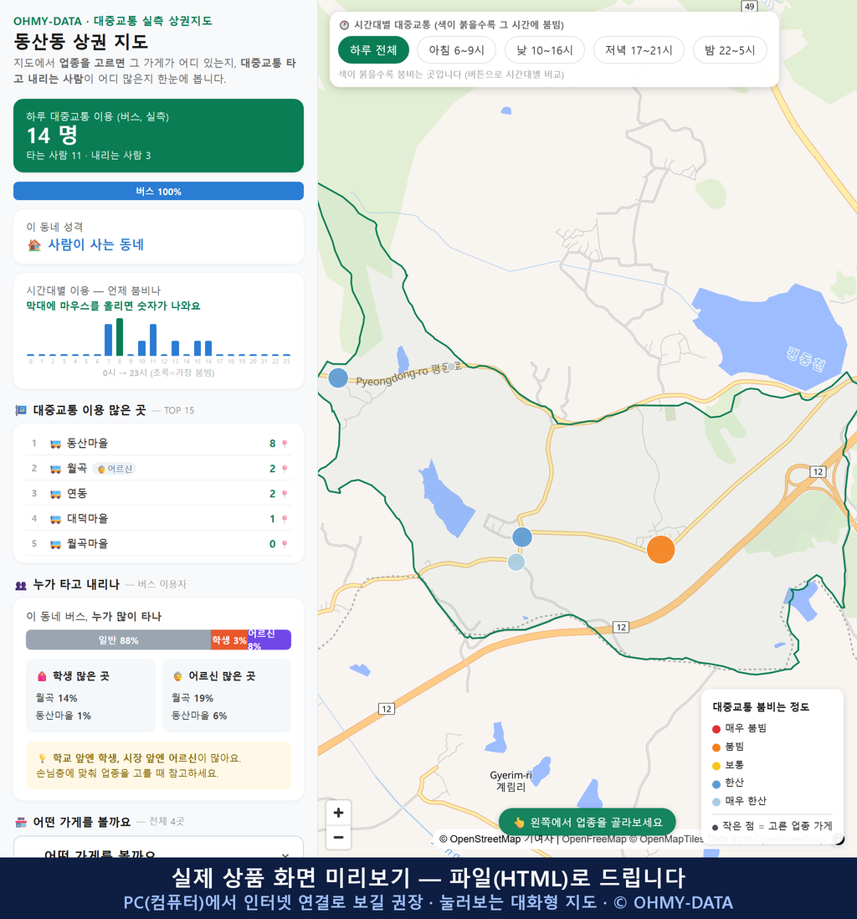
Task: Show 저녁 17~21시 transit data
Action: 639,50
